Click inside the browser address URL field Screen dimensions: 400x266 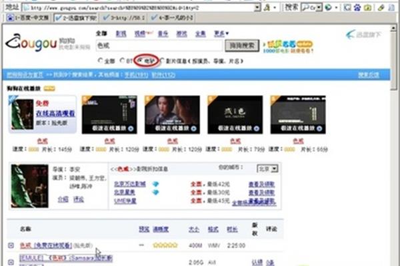(139, 7)
